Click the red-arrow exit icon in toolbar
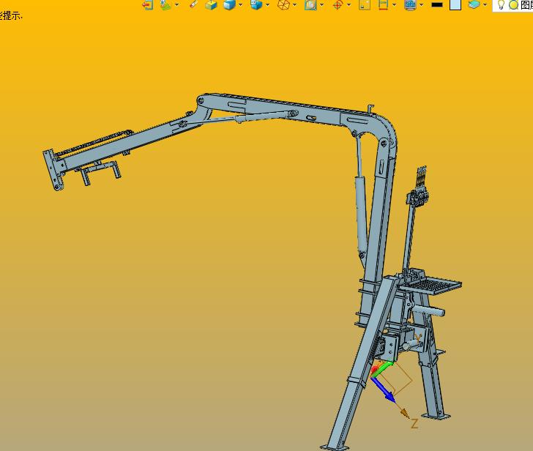This screenshot has width=533, height=451. pos(148,4)
